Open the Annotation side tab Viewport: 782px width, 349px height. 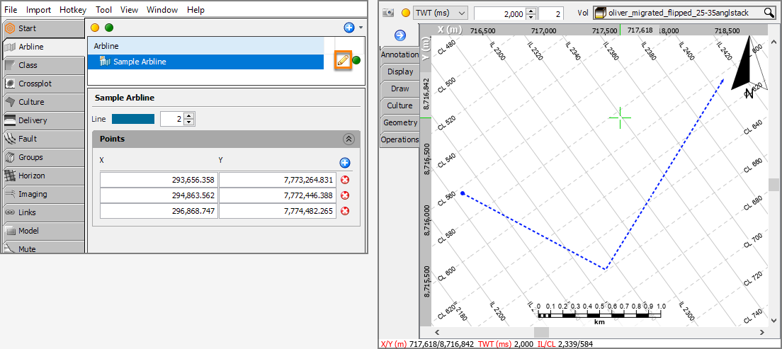click(400, 55)
